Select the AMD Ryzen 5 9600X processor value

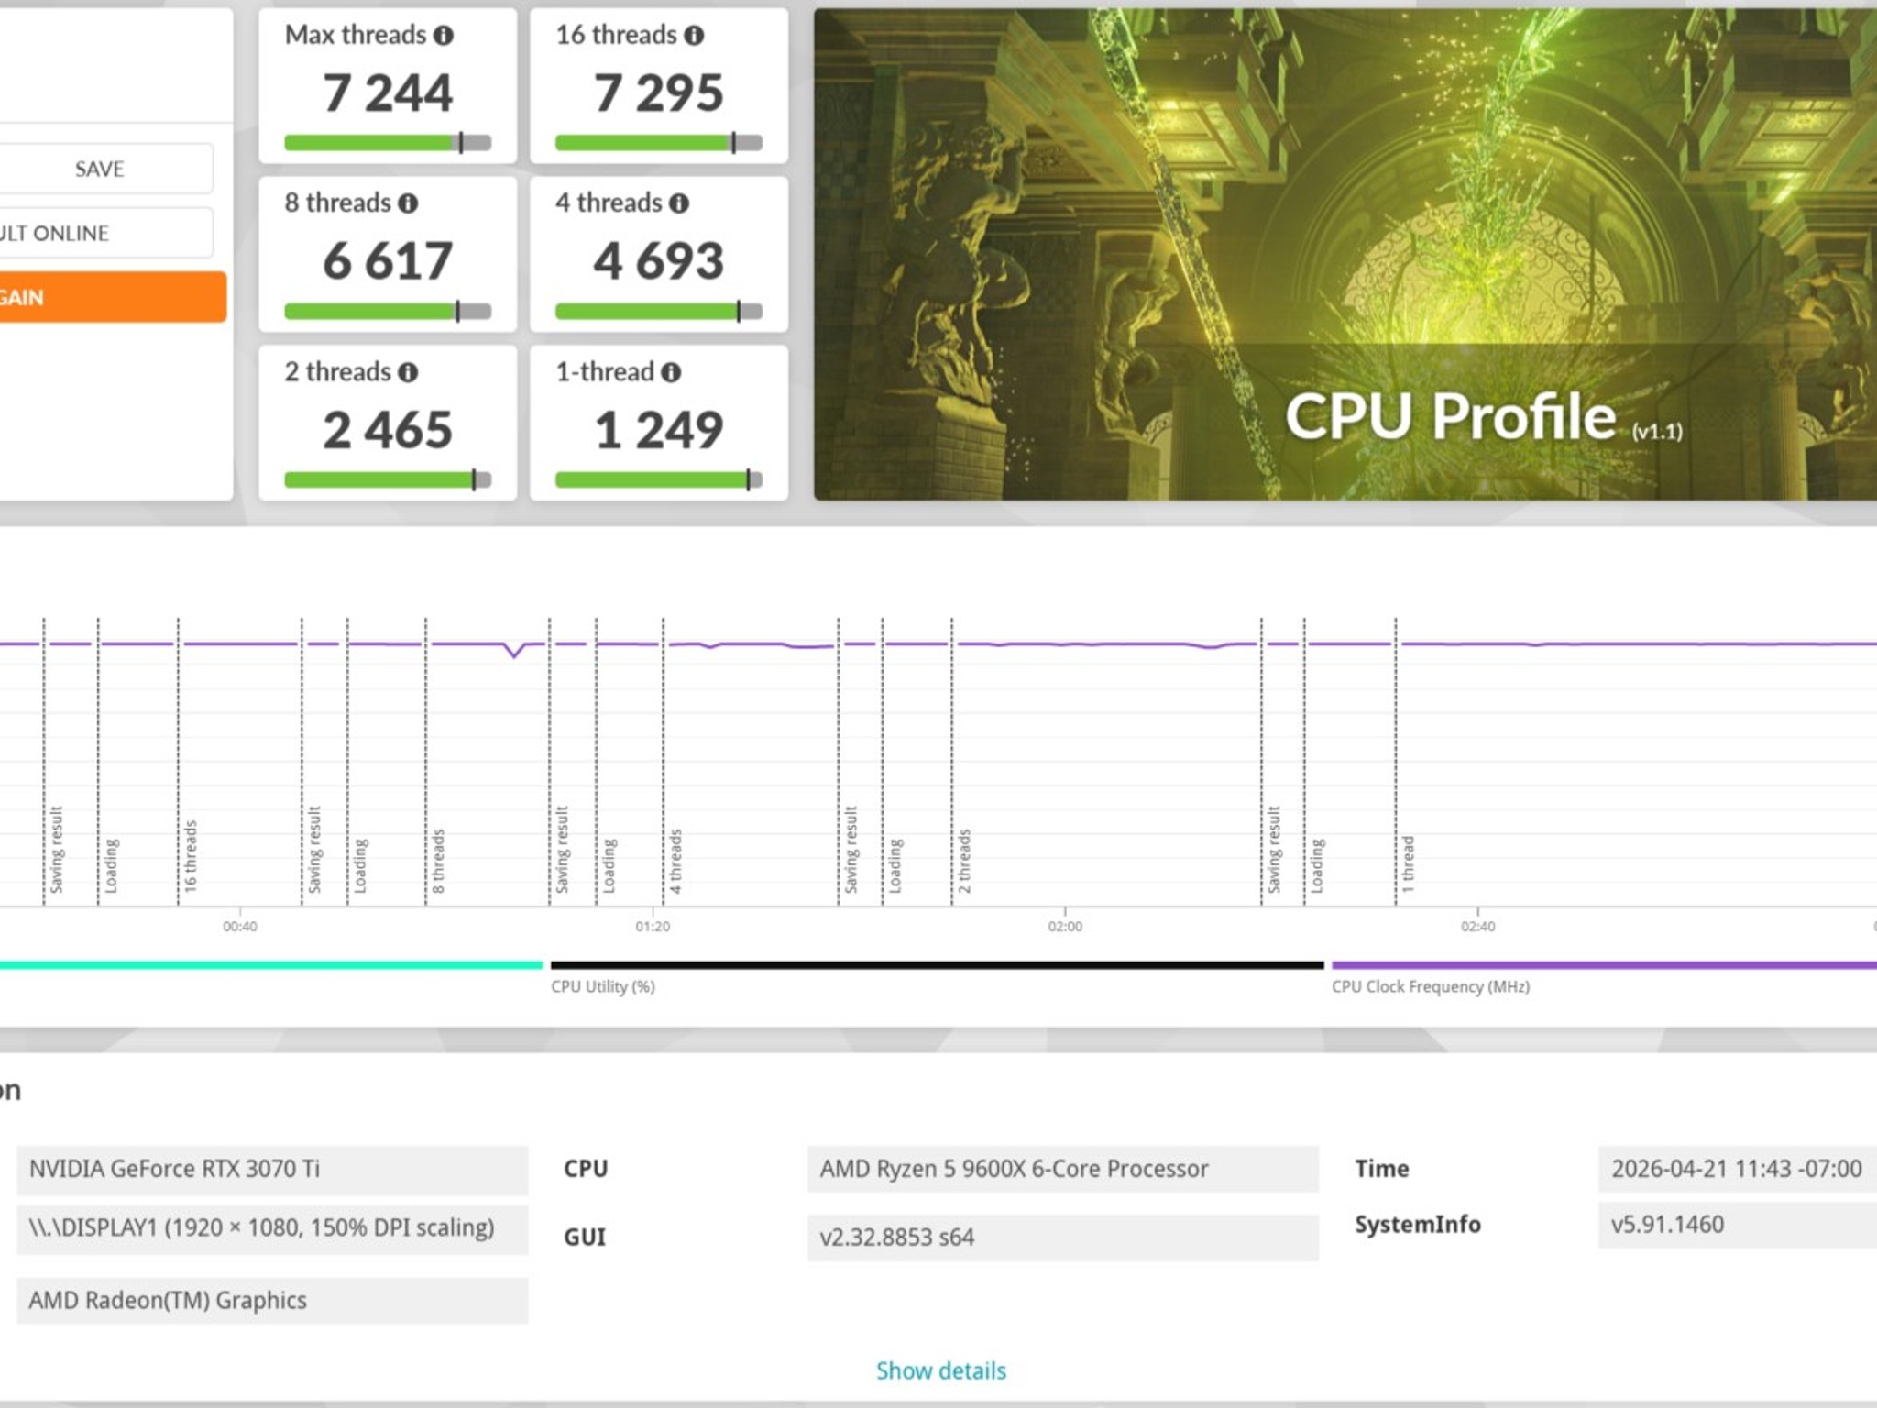click(1063, 1170)
